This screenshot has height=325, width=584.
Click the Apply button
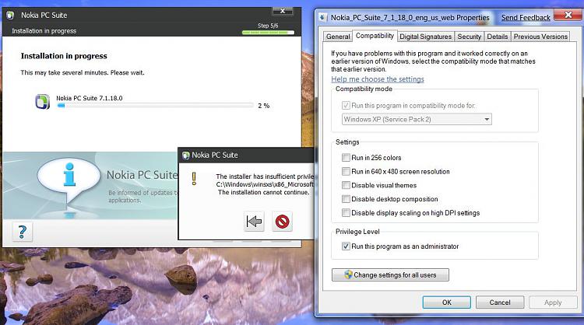(553, 302)
